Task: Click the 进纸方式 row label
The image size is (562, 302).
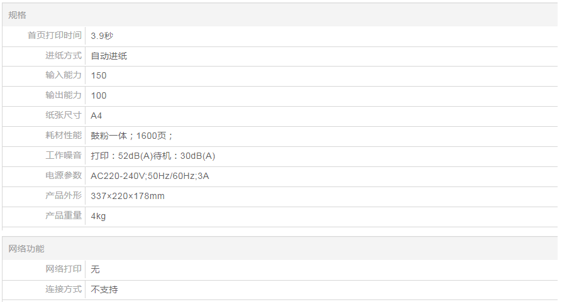Action: pos(63,56)
